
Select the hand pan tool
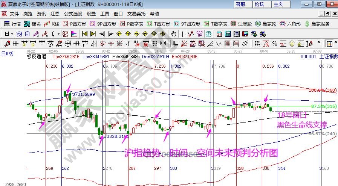174,33
